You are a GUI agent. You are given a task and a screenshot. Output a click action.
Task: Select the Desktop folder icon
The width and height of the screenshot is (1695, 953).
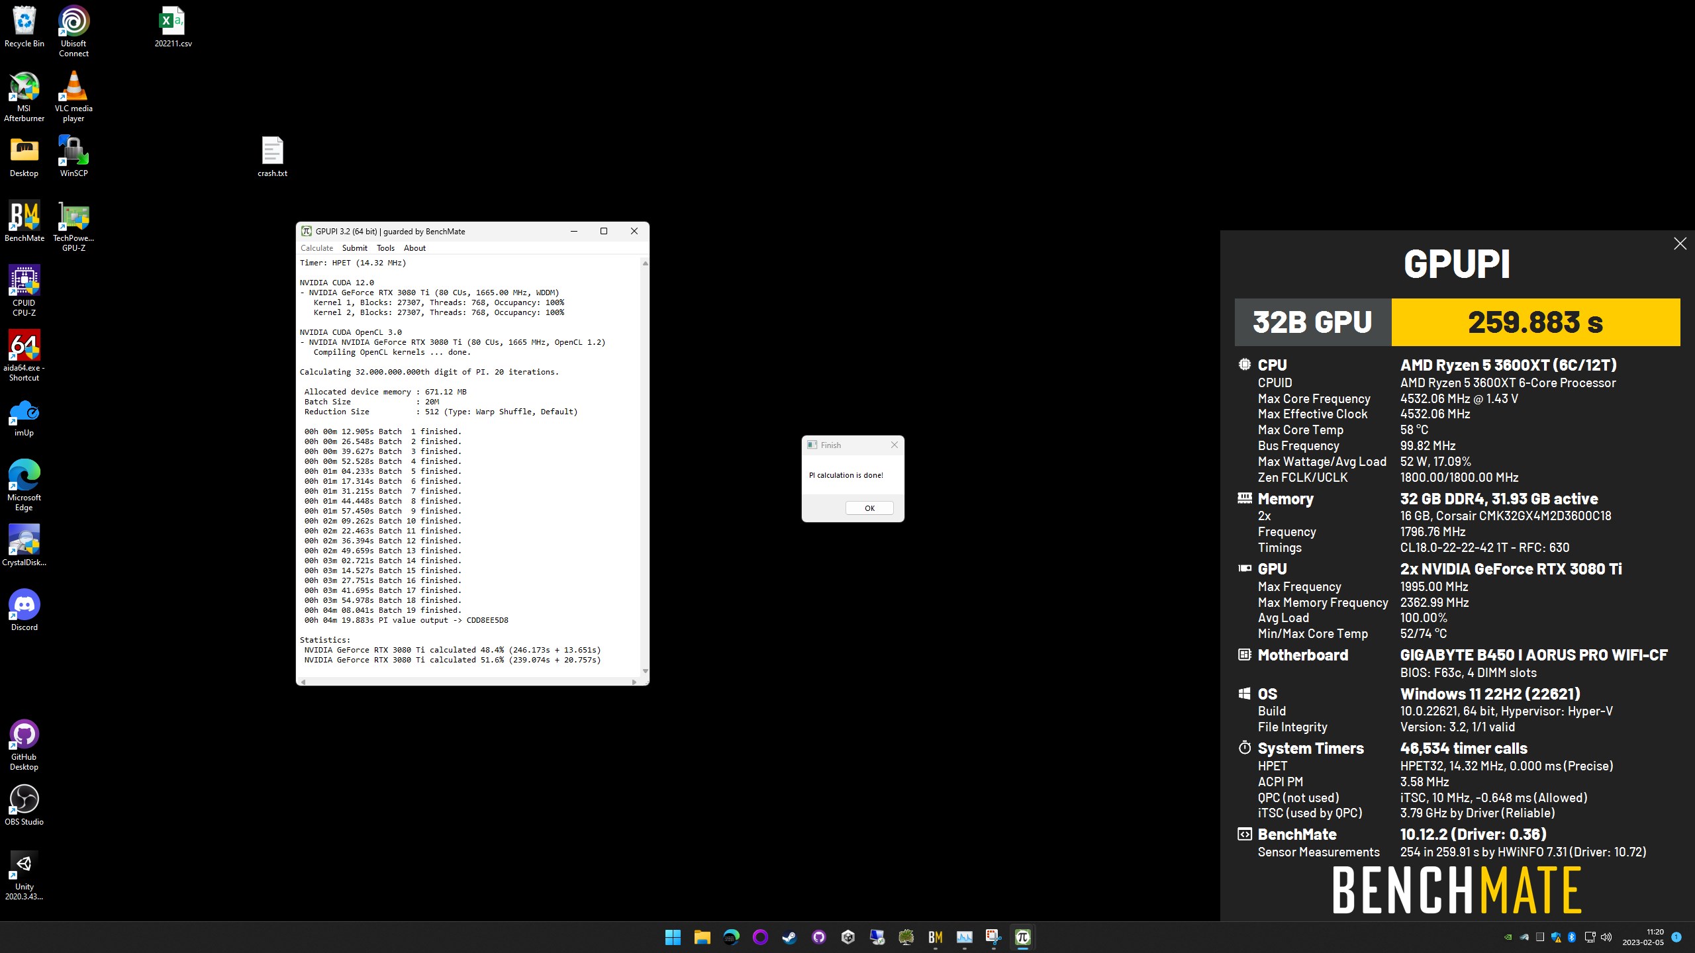pyautogui.click(x=24, y=157)
